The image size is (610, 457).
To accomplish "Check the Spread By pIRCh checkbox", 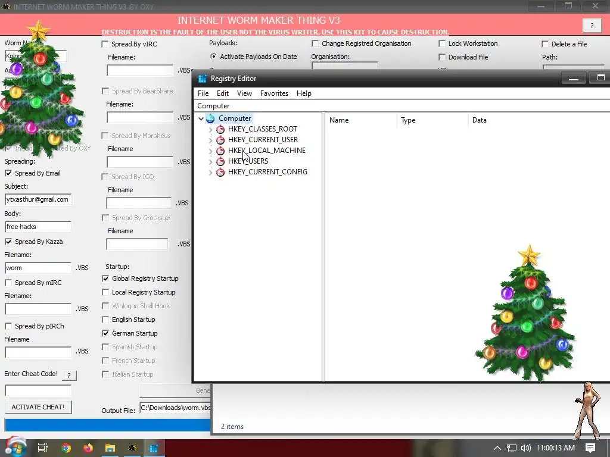I will point(8,326).
